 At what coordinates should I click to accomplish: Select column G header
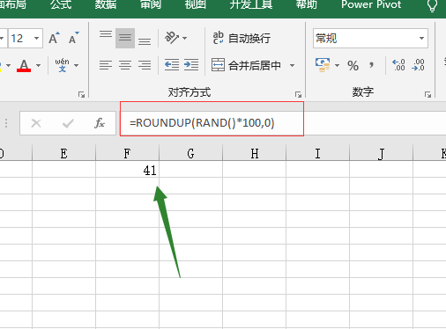(190, 153)
